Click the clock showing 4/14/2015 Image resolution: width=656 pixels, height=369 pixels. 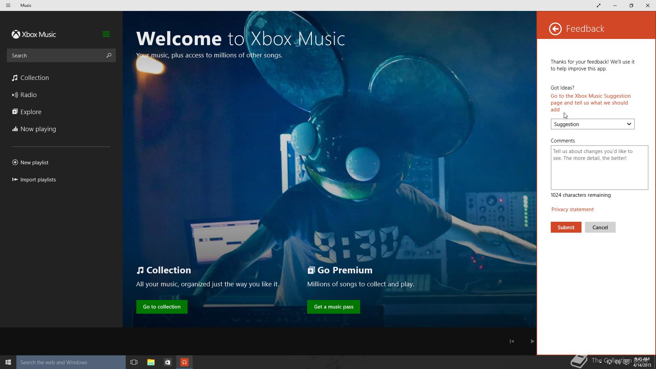[642, 362]
